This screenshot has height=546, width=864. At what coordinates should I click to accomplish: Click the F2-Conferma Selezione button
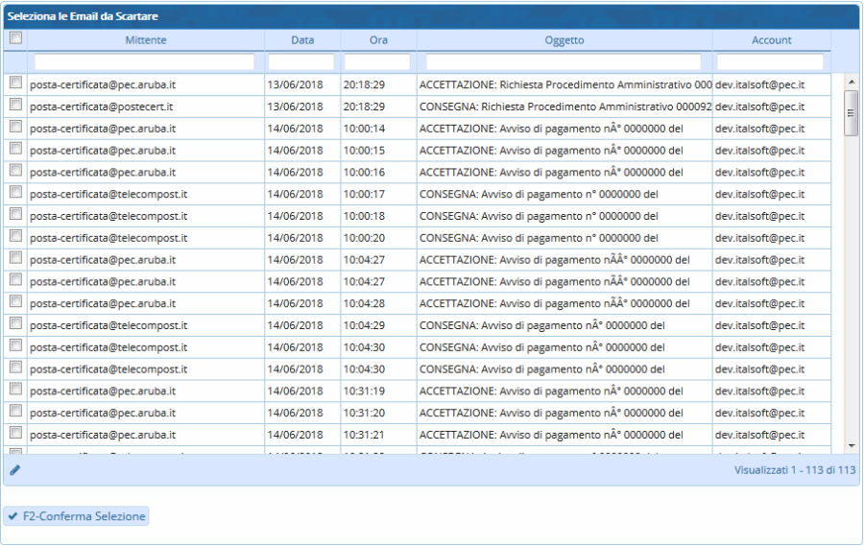[x=76, y=516]
